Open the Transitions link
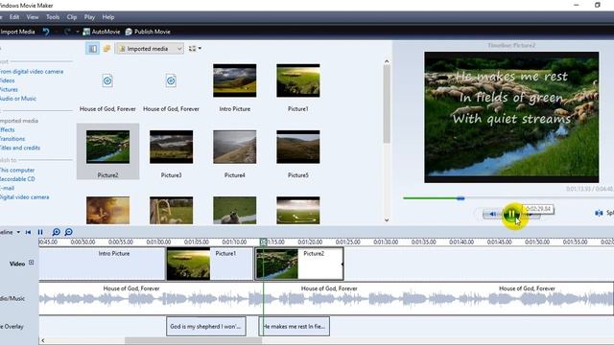Viewport: 614px width, 345px height. (12, 139)
